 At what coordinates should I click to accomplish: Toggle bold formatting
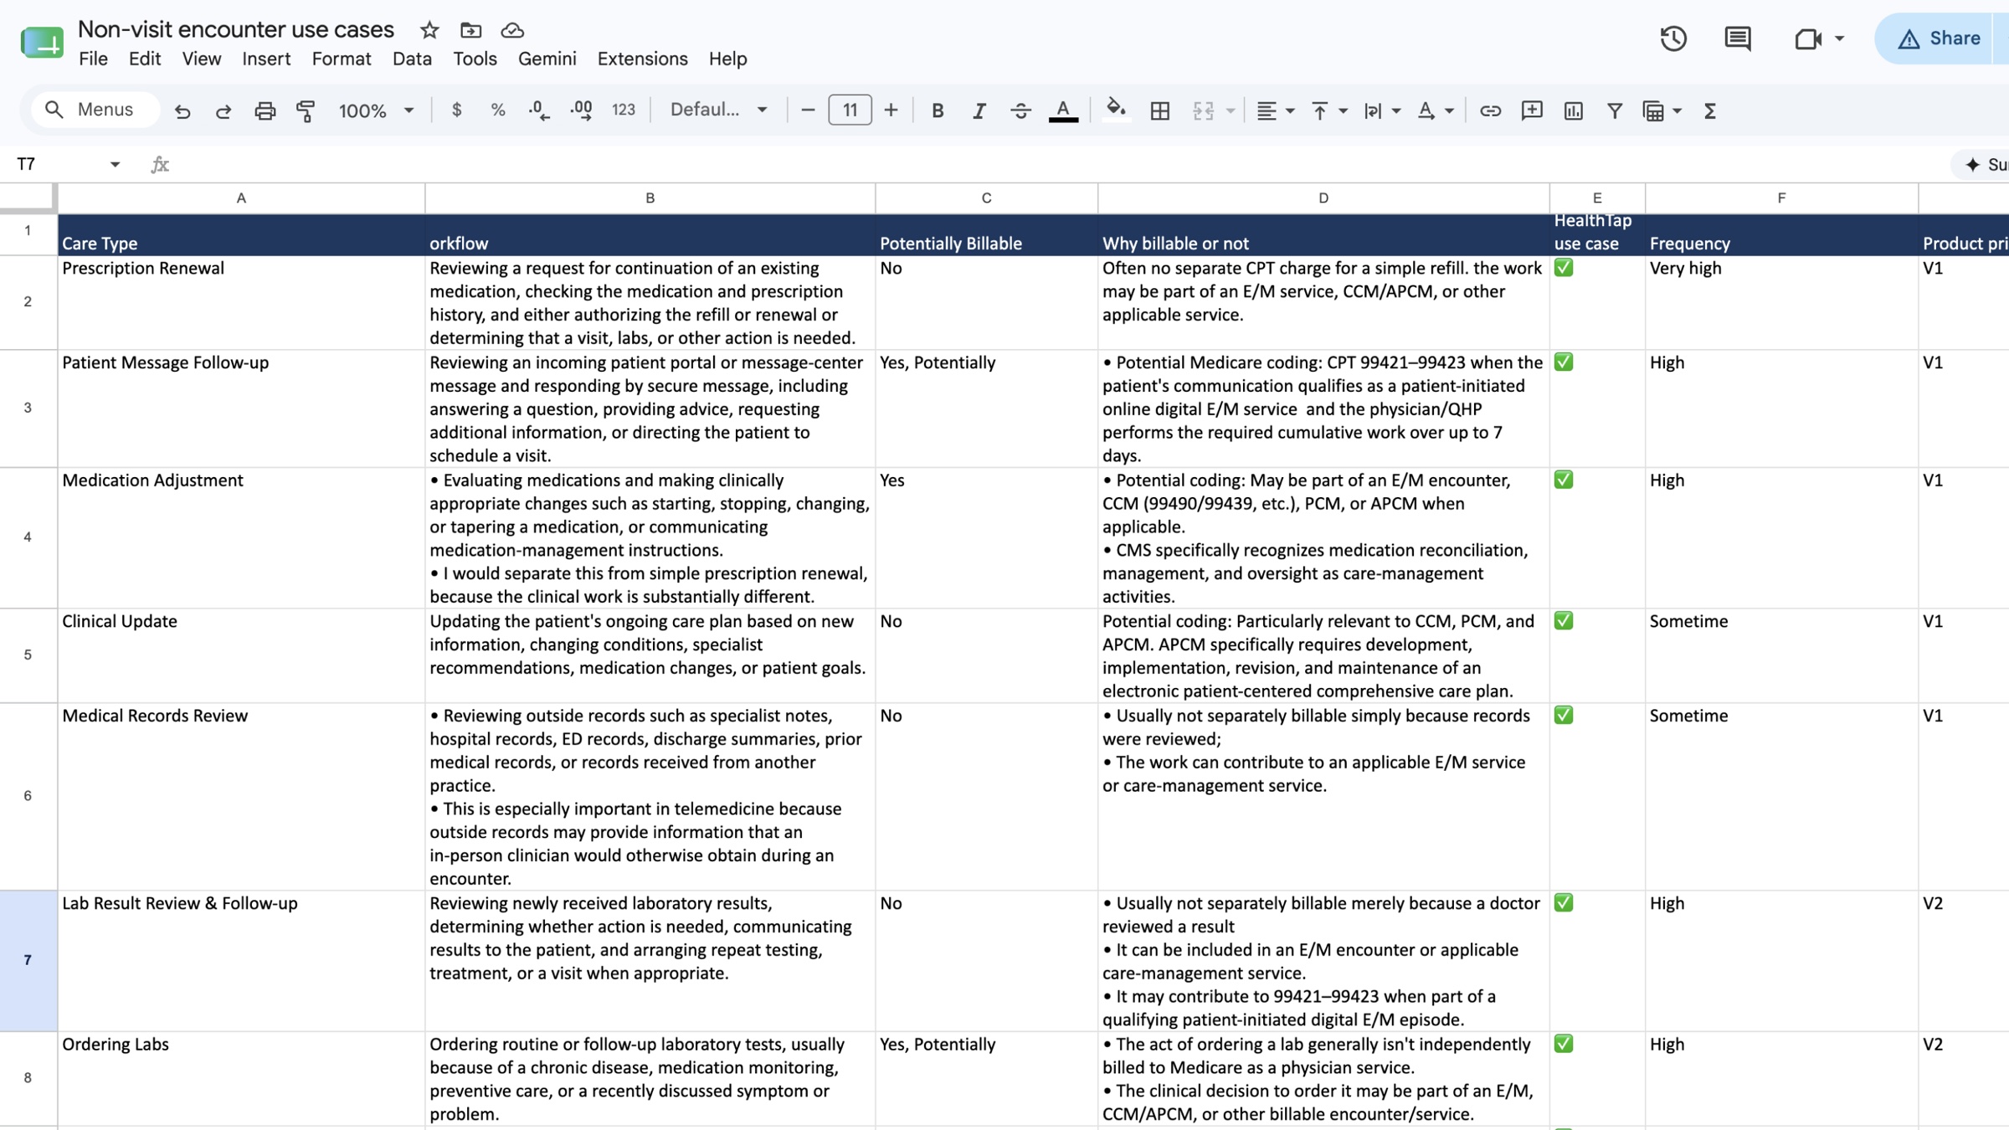coord(938,110)
